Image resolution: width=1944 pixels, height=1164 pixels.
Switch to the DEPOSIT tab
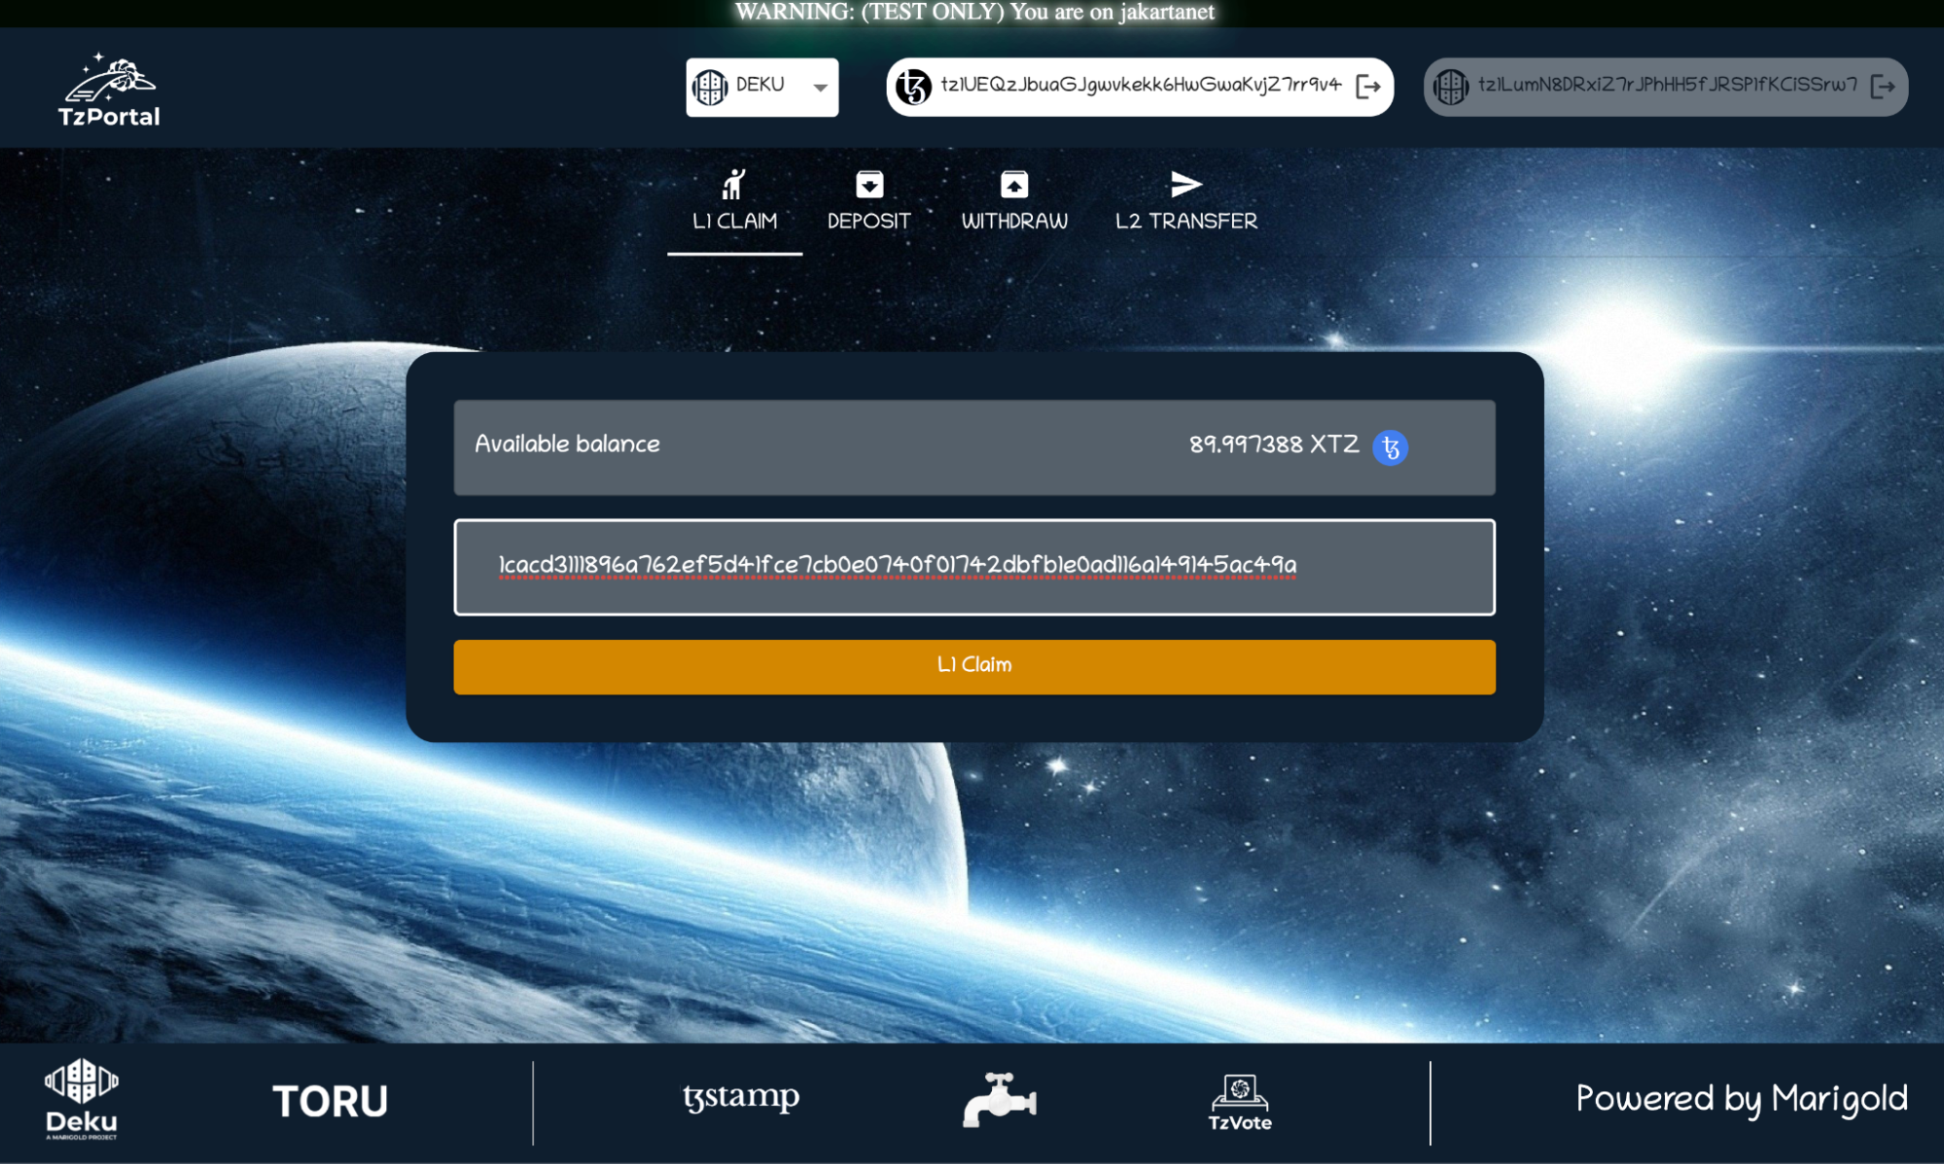868,201
